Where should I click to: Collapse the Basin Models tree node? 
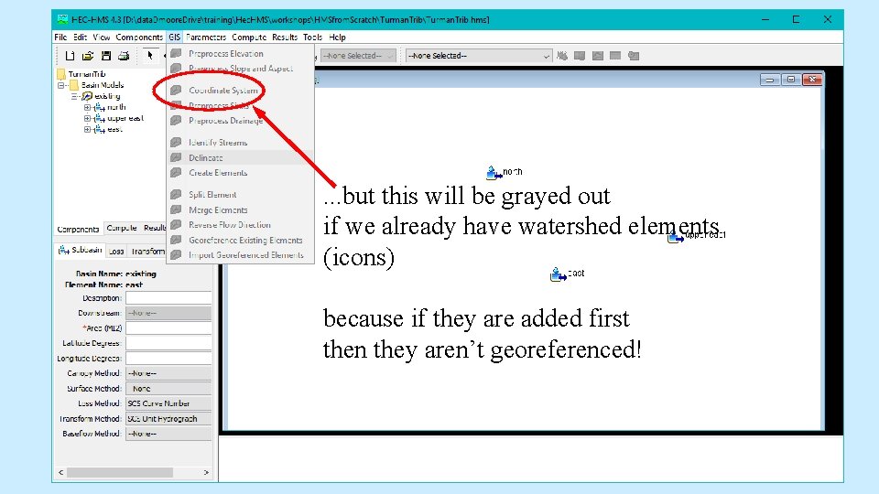pos(61,85)
